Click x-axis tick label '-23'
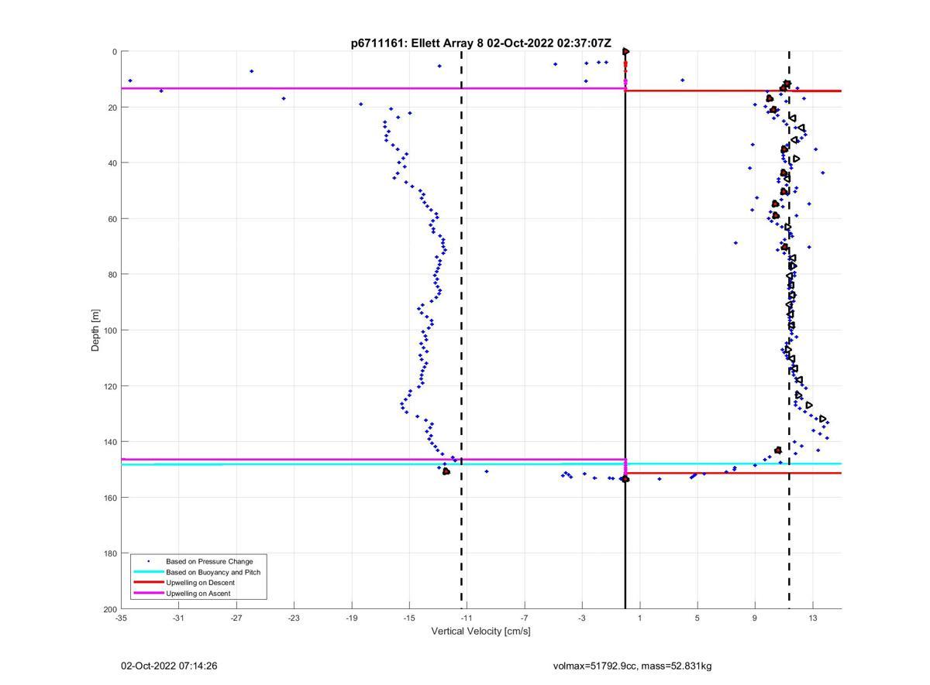The height and width of the screenshot is (685, 930). [294, 618]
